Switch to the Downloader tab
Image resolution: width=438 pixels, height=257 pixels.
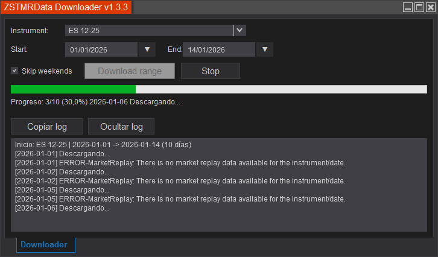tap(44, 244)
